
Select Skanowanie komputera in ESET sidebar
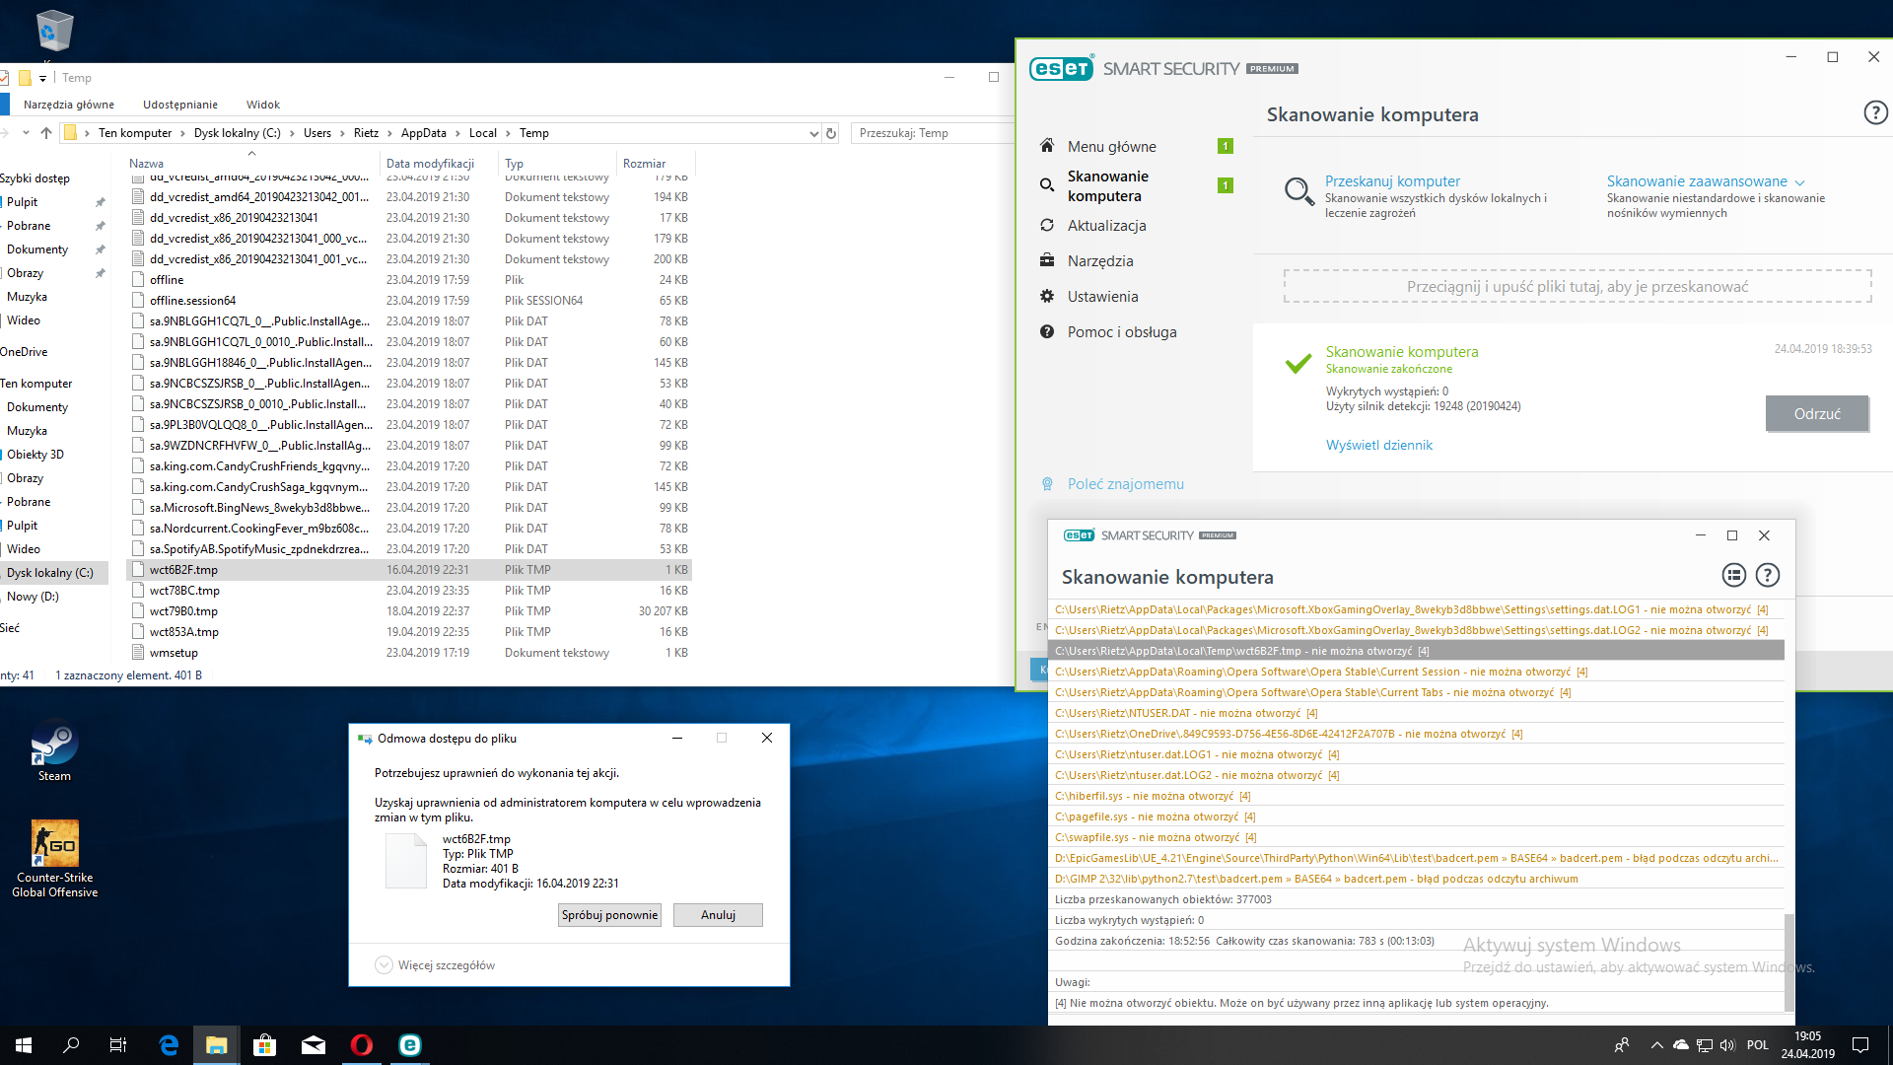[x=1107, y=185]
